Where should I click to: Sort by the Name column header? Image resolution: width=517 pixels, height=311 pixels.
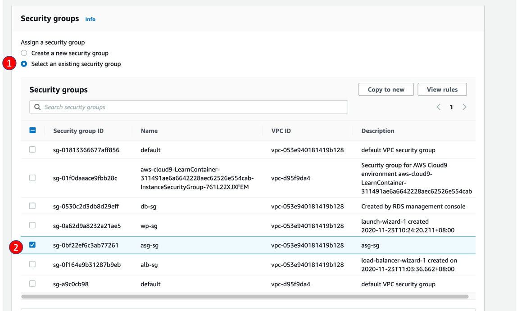coord(149,131)
